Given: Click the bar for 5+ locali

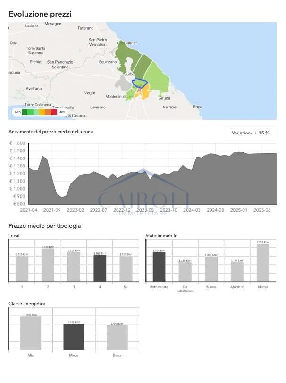Looking at the screenshot, I should (126, 269).
